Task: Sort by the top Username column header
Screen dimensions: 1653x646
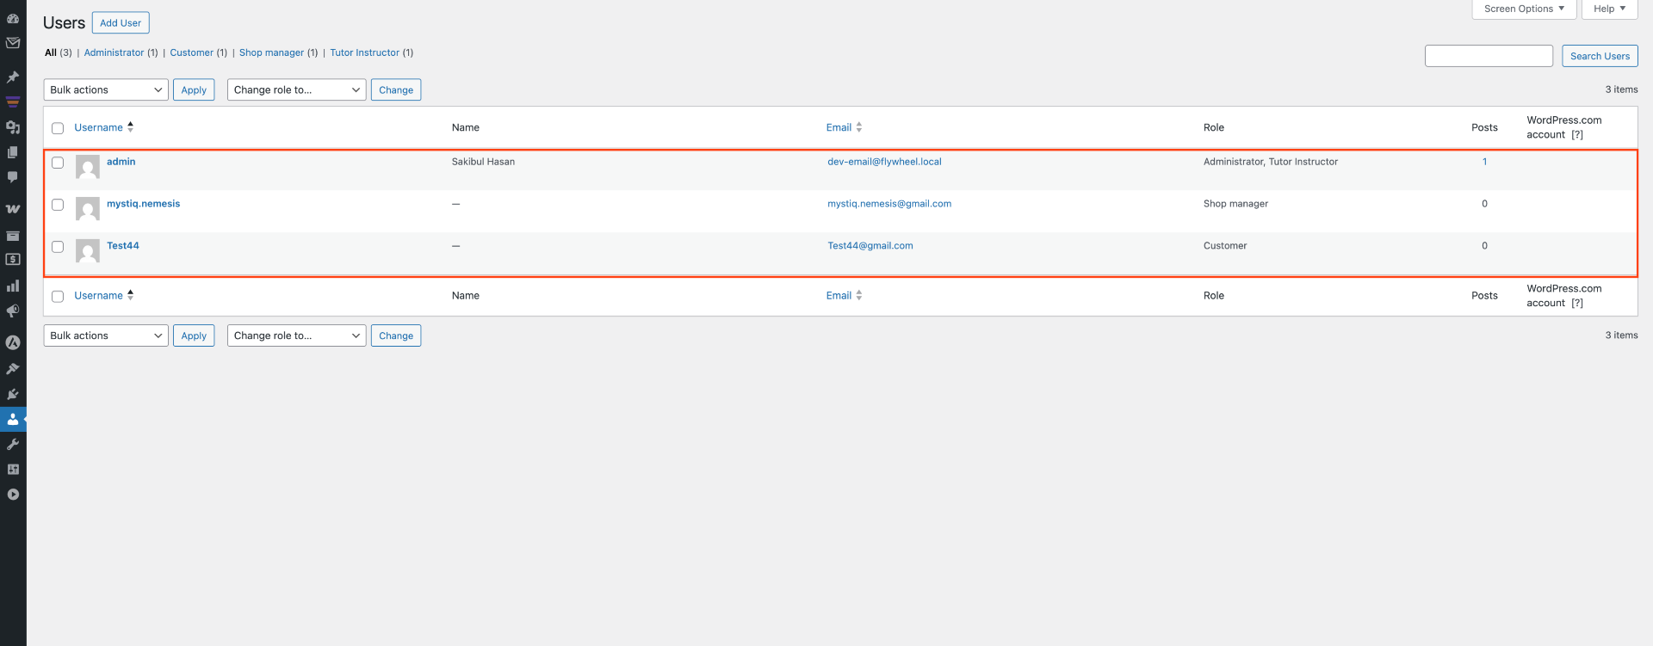Action: (x=98, y=127)
